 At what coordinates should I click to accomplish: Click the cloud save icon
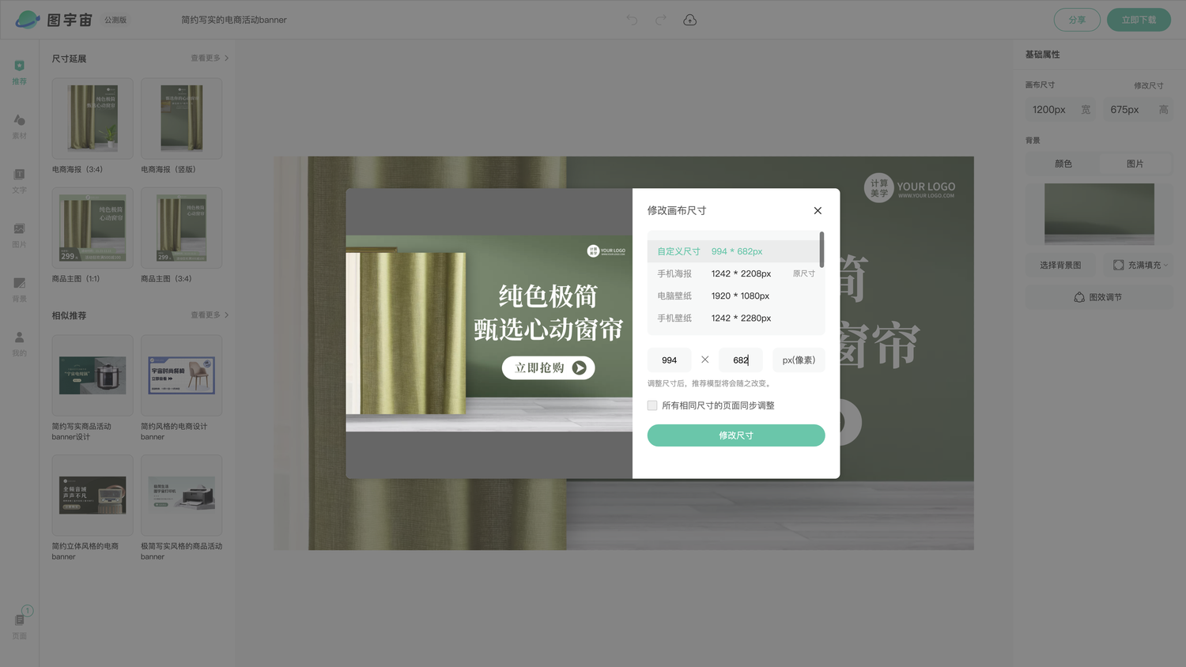[x=689, y=20]
